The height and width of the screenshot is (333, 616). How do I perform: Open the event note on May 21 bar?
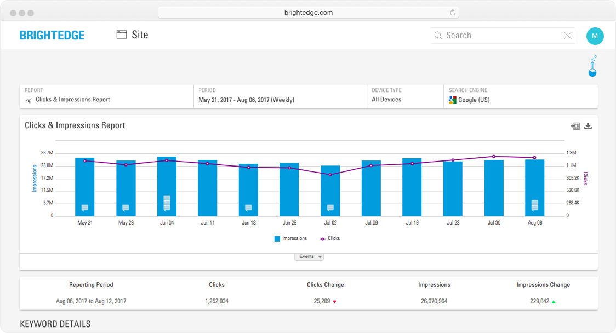(x=84, y=208)
